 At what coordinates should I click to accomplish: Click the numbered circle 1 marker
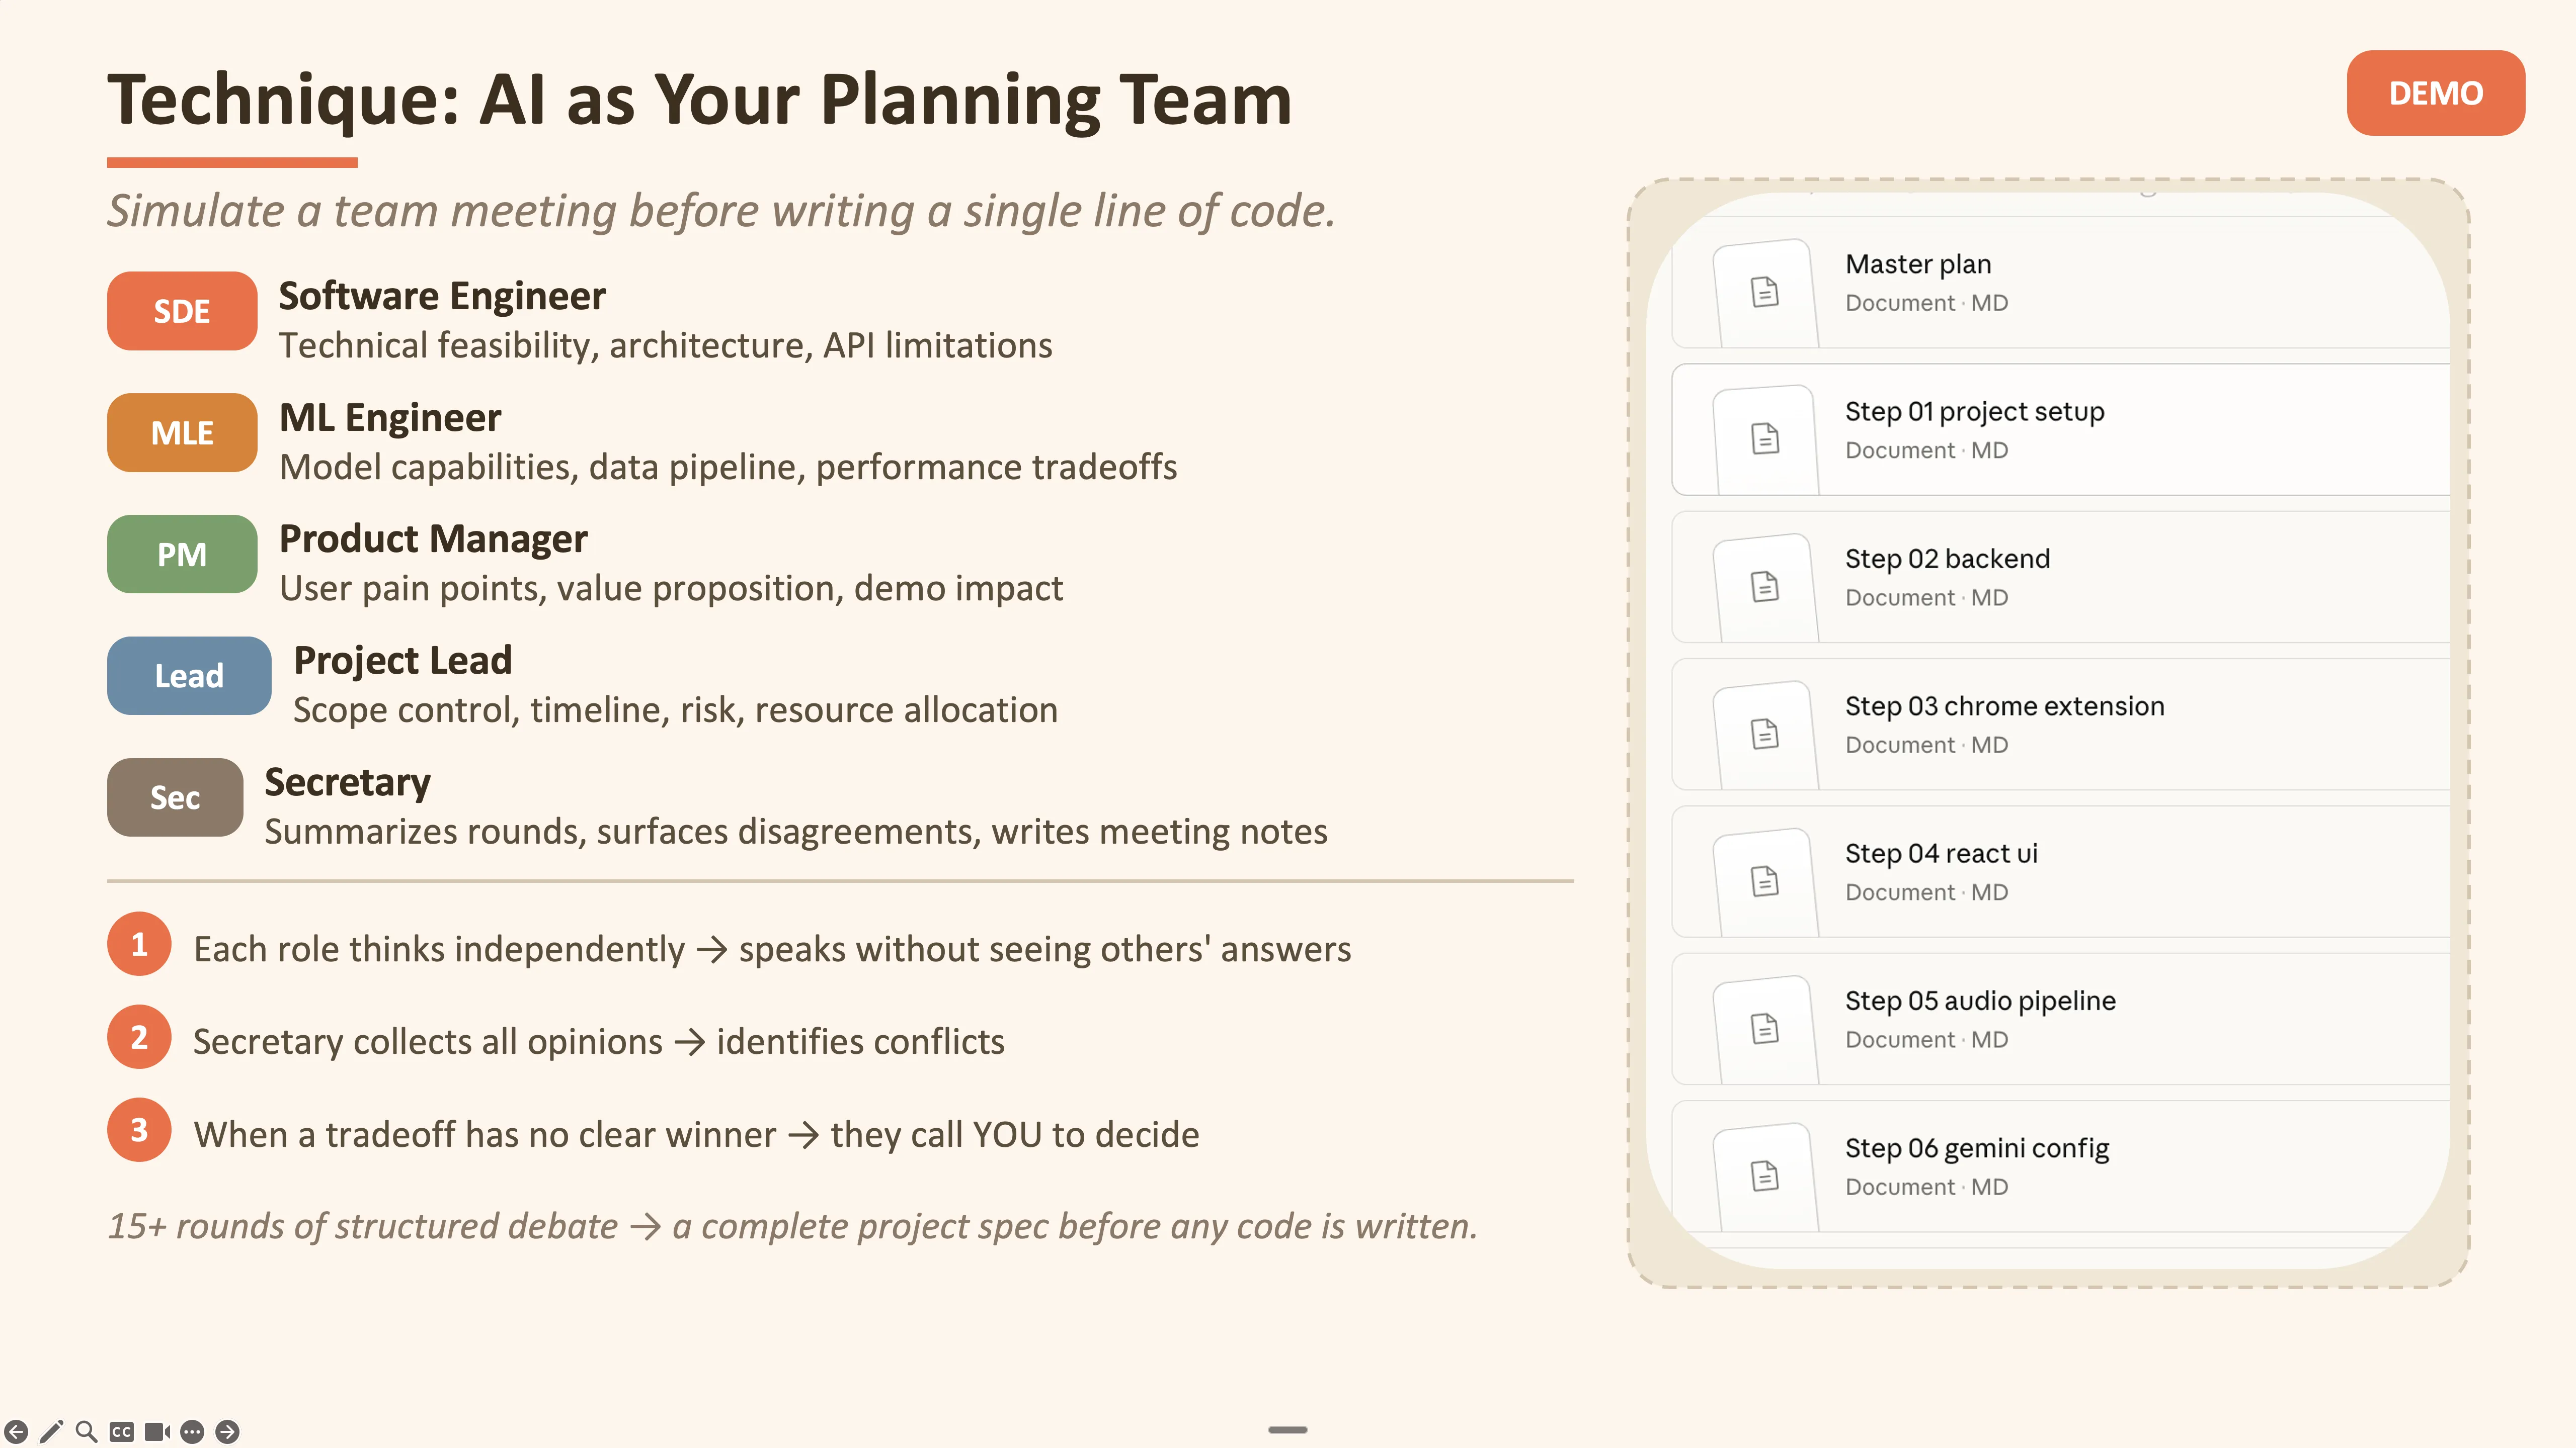pyautogui.click(x=139, y=943)
